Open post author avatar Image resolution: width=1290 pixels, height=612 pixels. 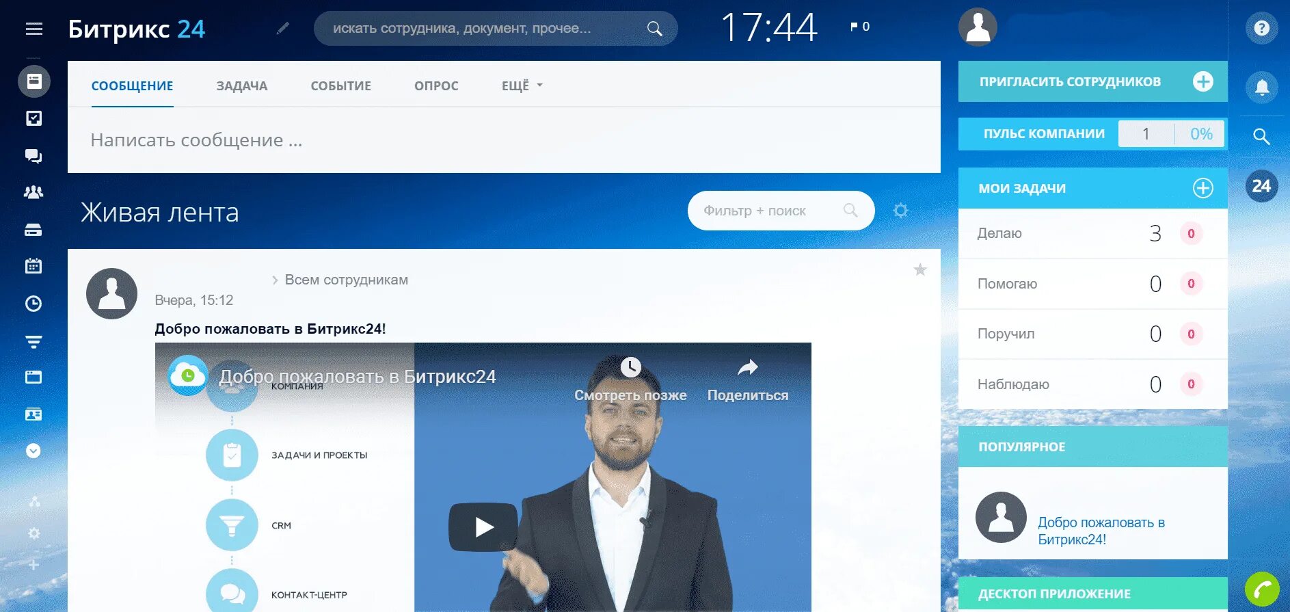coord(112,293)
